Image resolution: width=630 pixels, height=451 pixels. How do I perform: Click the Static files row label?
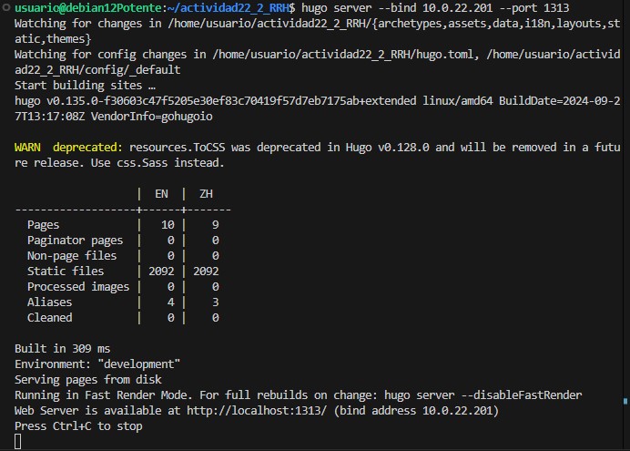[x=66, y=271]
